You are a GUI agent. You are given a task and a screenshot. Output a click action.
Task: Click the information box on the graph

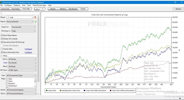[157, 71]
